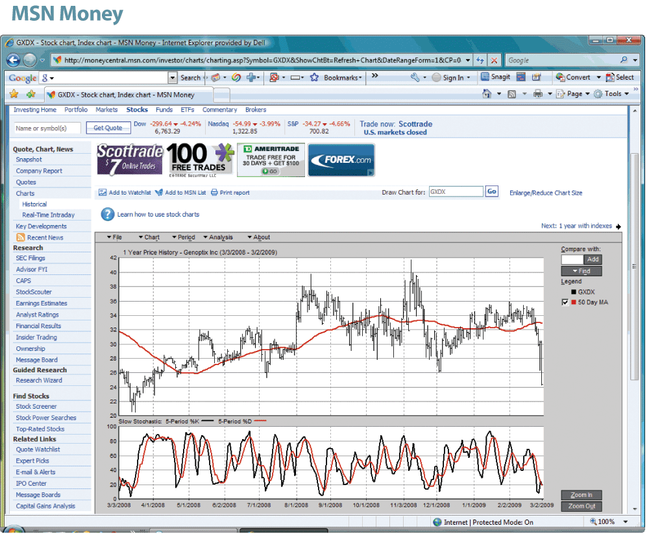This screenshot has width=649, height=539.
Task: Click the Add to MSN List icon
Action: (159, 192)
